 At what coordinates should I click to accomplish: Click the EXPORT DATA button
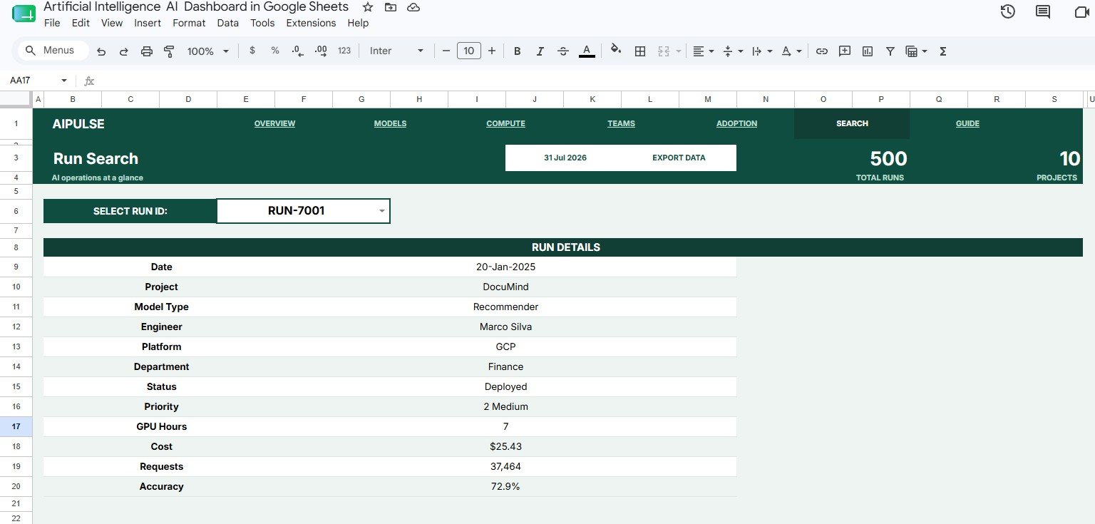(679, 158)
